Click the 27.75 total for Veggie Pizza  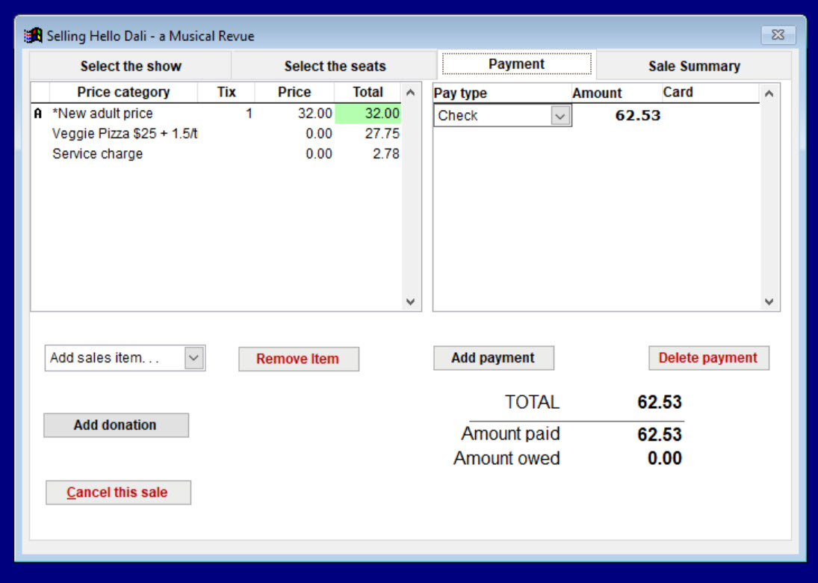point(382,134)
